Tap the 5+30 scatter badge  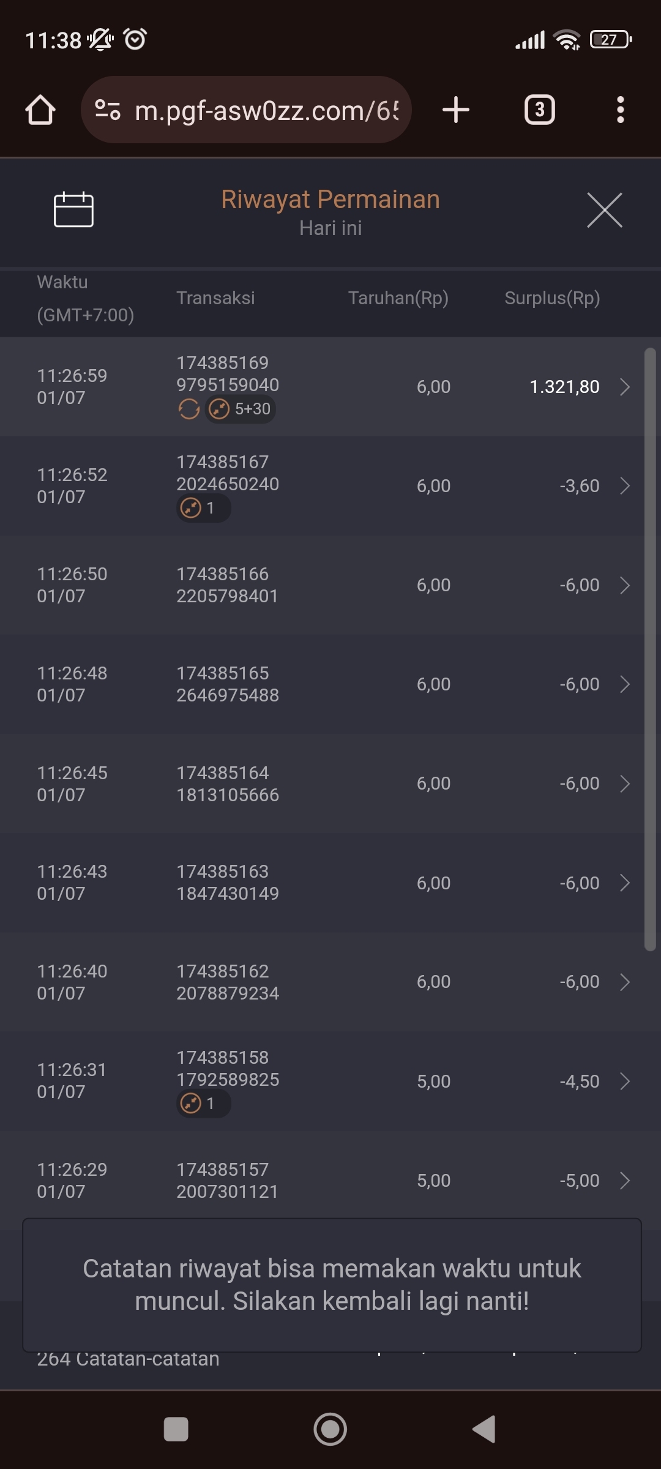tap(241, 409)
